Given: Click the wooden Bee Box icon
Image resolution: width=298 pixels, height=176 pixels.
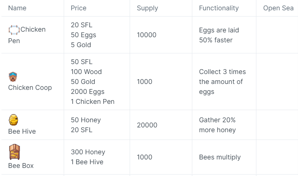Looking at the screenshot, I should pos(14,152).
